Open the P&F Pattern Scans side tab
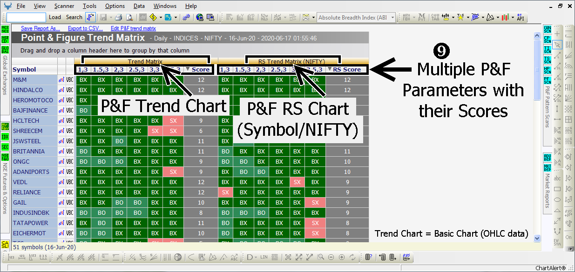 pos(547,108)
